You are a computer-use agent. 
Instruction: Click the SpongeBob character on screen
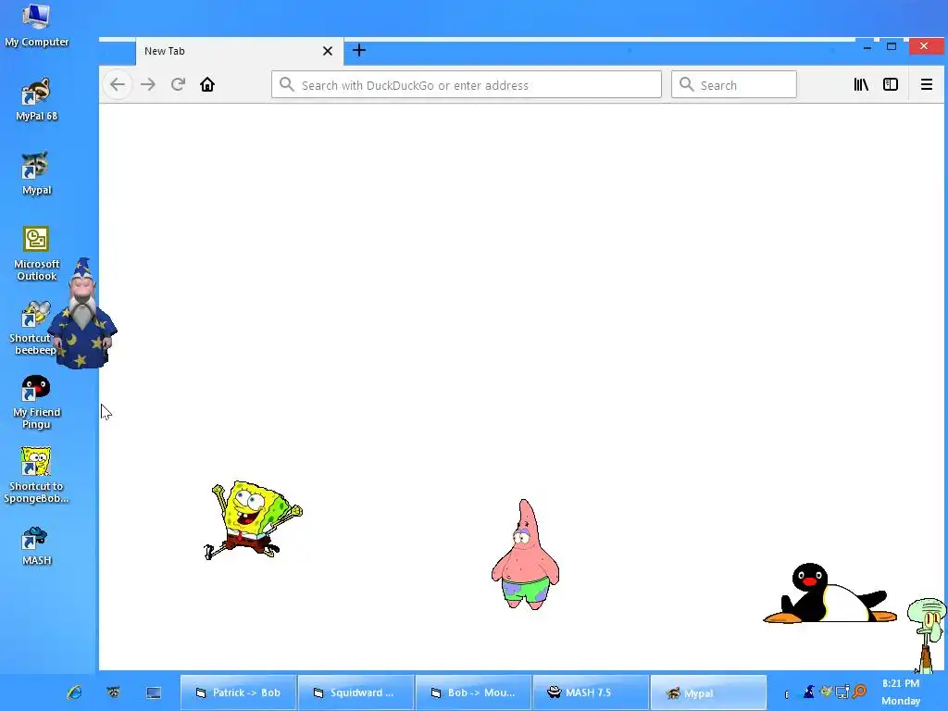coord(253,520)
